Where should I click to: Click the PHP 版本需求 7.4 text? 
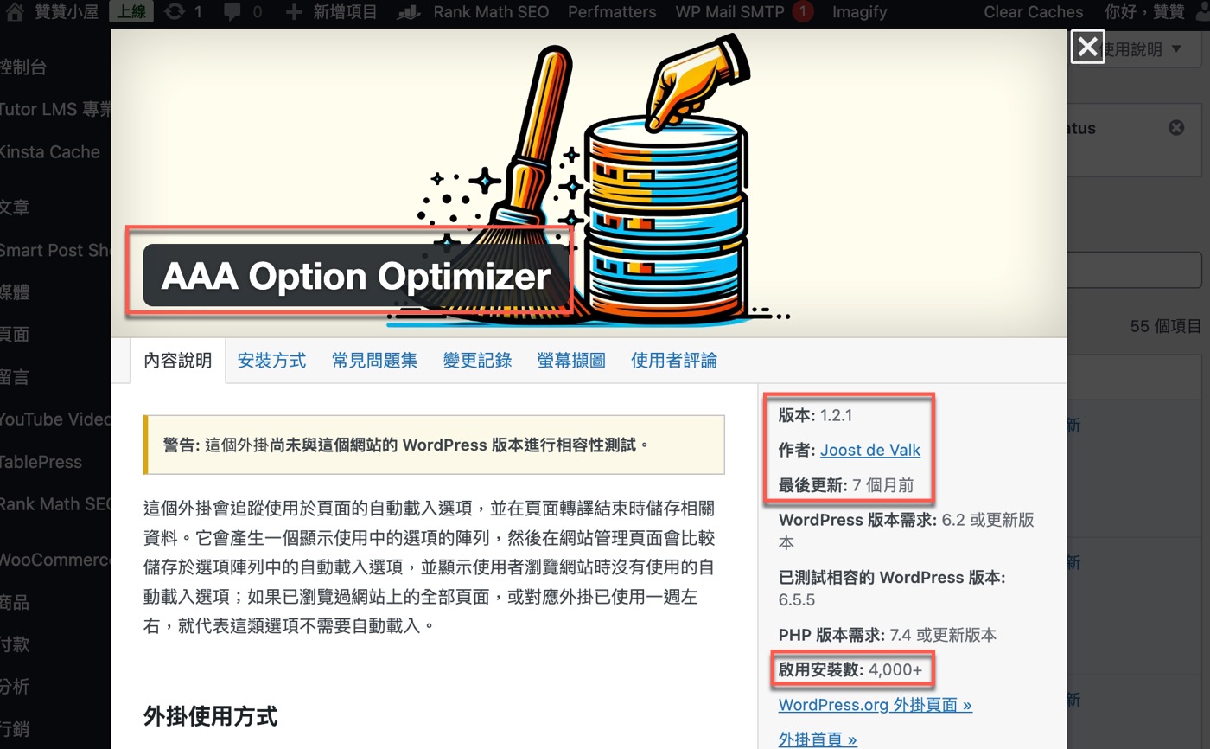[x=888, y=635]
